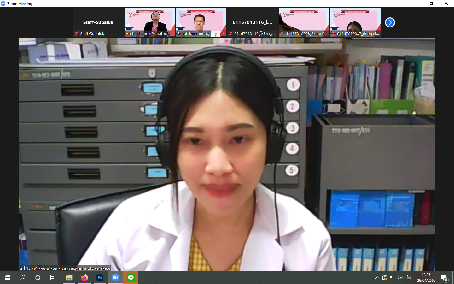Select Sukrit Jaijumnong video thumbnail
The width and height of the screenshot is (454, 284).
pyautogui.click(x=201, y=22)
